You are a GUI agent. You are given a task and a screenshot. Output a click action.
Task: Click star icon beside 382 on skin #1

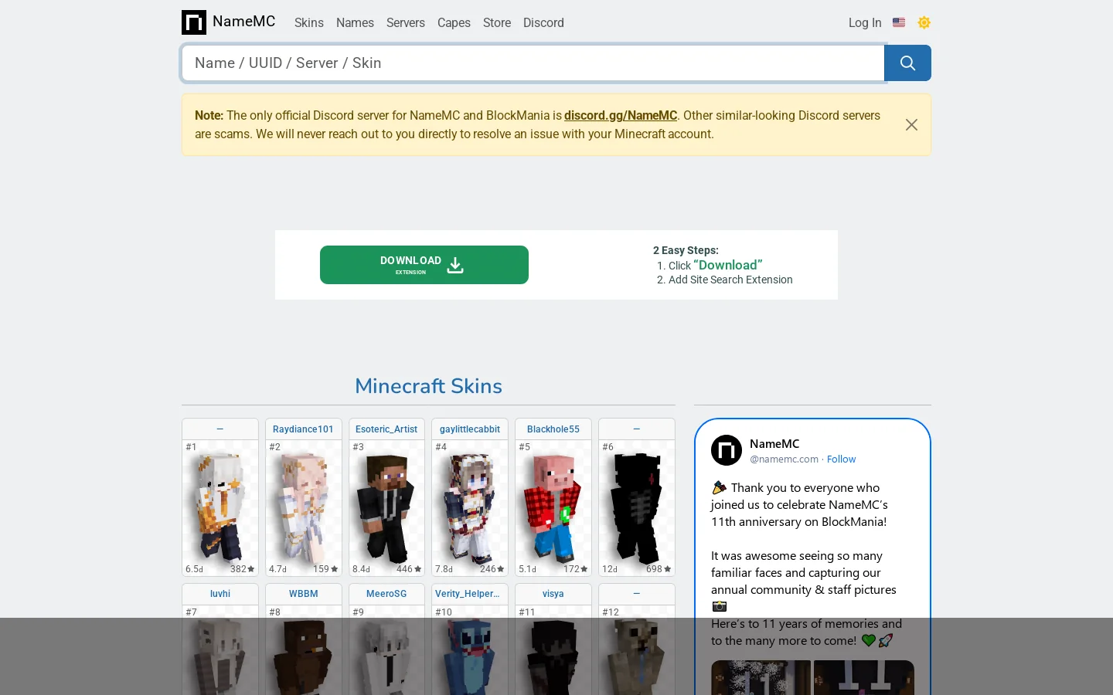(251, 569)
